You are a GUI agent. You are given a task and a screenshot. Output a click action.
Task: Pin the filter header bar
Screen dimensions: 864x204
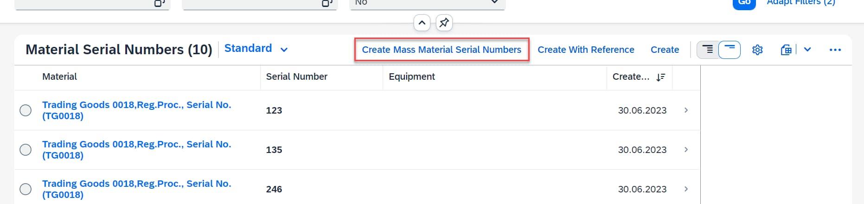[444, 22]
